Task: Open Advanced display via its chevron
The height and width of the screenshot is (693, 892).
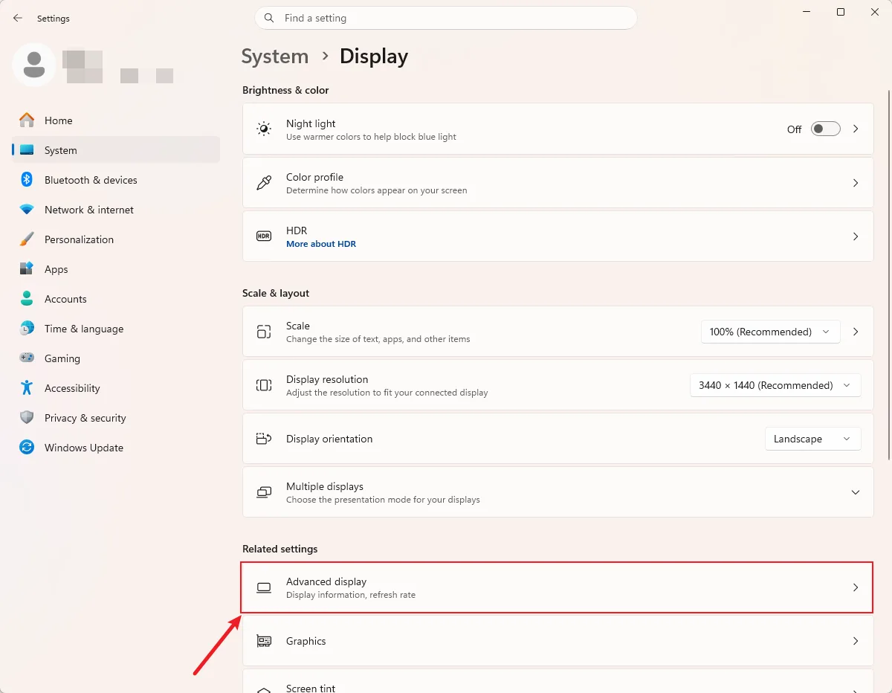Action: pyautogui.click(x=856, y=587)
